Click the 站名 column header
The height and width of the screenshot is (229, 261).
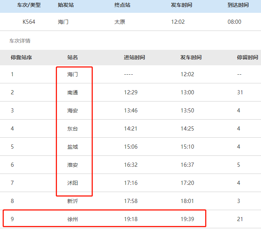pos(72,58)
